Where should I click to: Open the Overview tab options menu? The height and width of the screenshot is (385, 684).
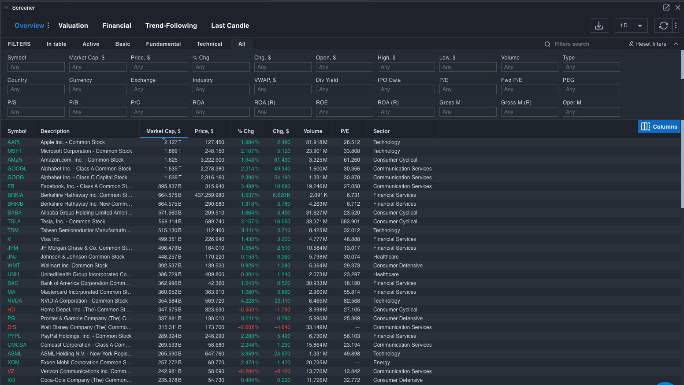[48, 26]
